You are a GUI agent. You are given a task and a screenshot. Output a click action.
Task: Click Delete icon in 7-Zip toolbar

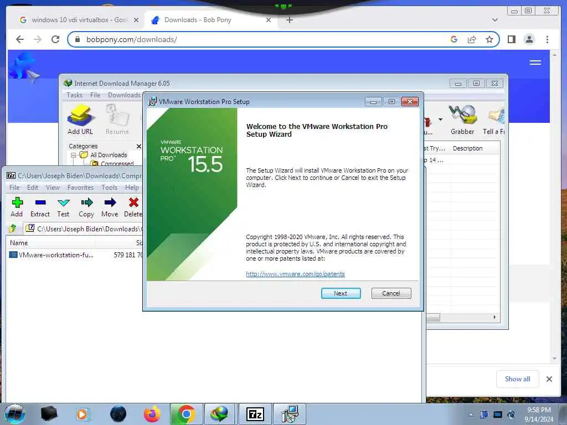click(x=133, y=207)
